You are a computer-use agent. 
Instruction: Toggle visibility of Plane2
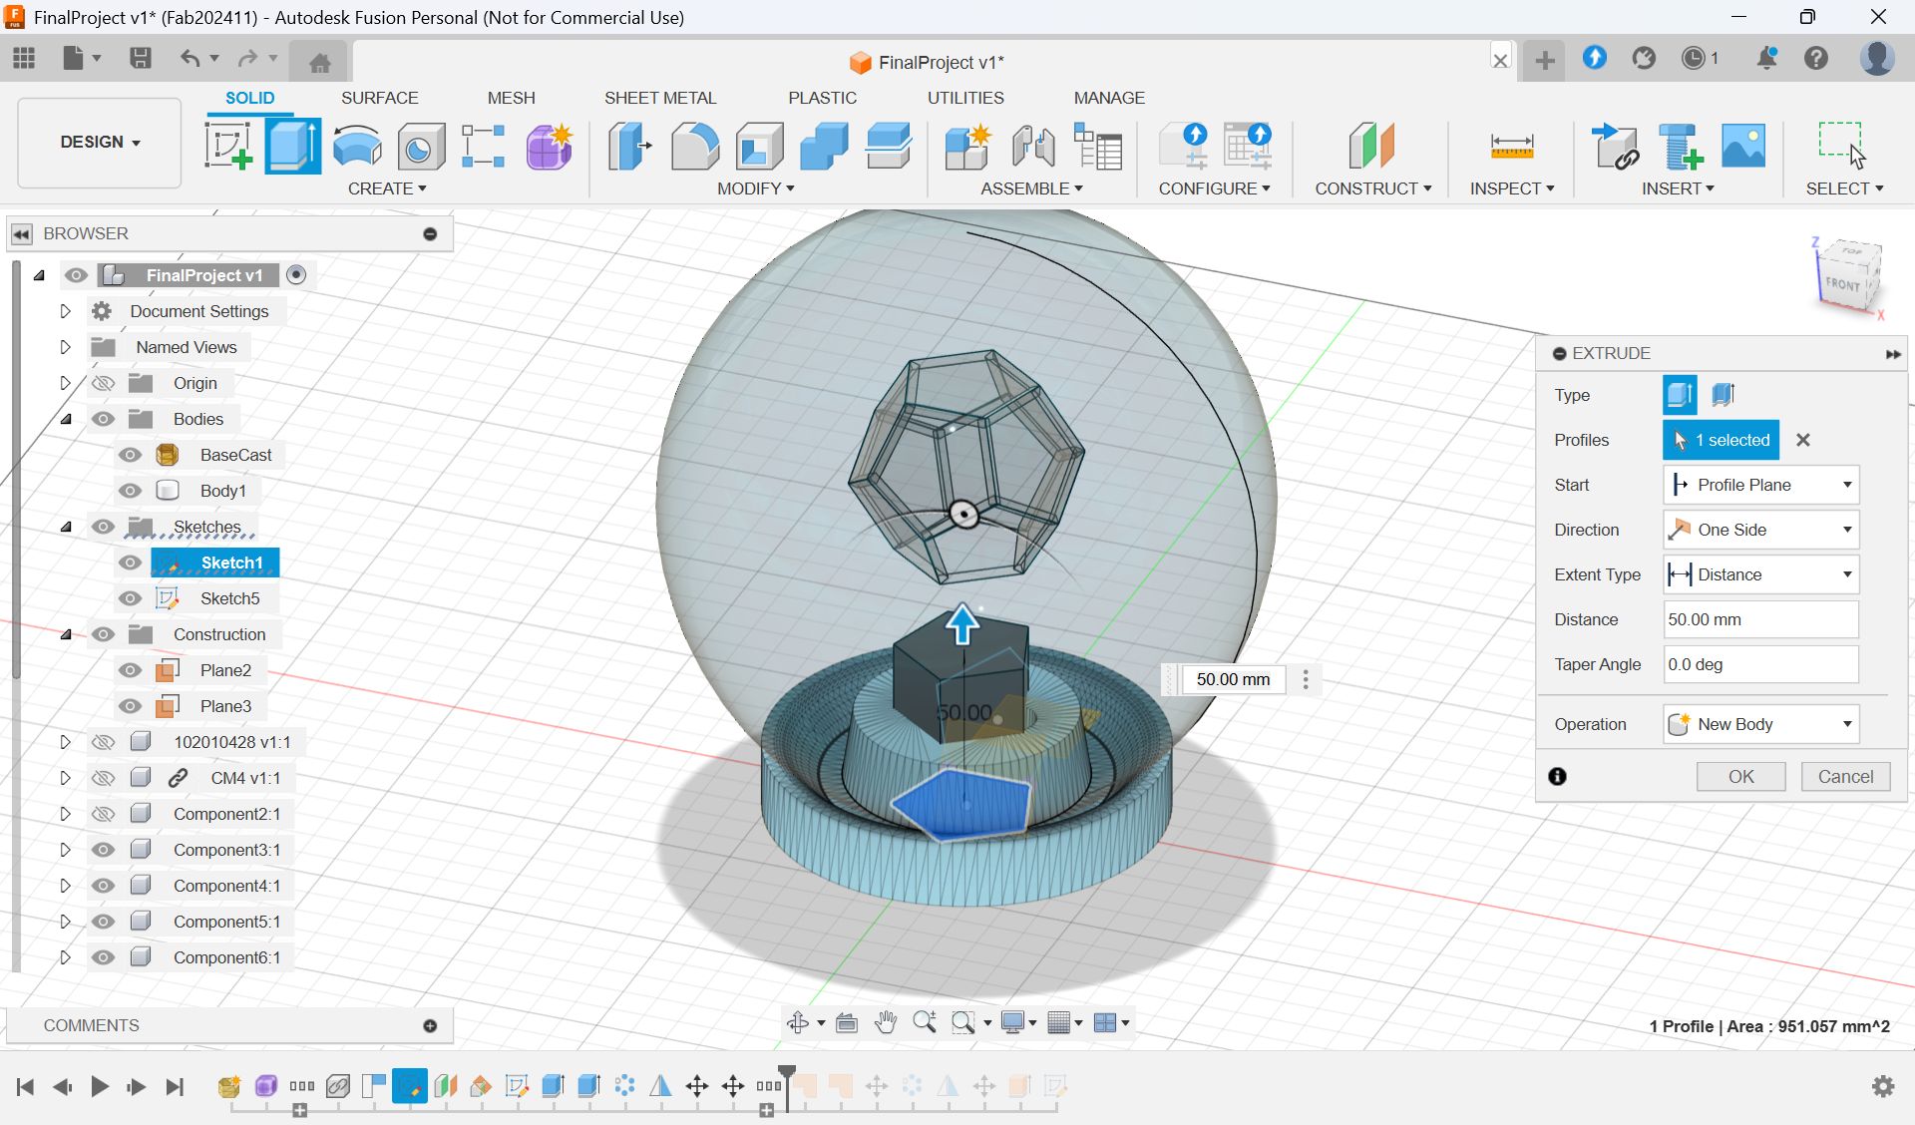[130, 670]
